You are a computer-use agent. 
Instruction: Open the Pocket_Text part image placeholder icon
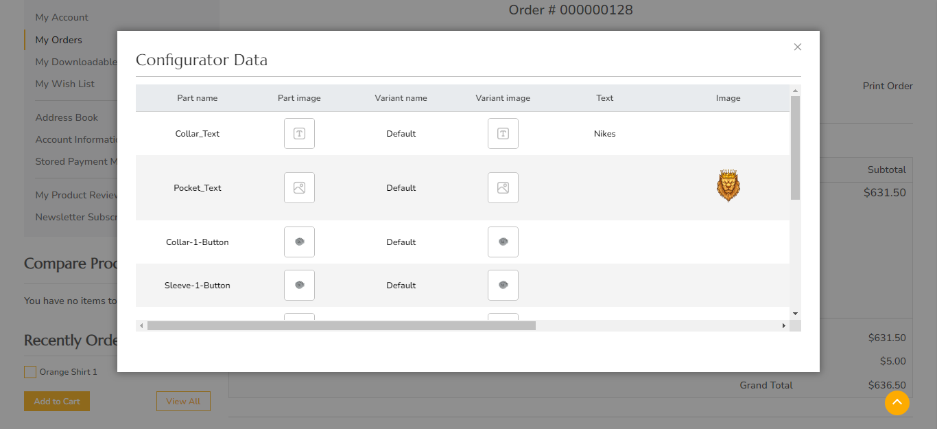[299, 187]
